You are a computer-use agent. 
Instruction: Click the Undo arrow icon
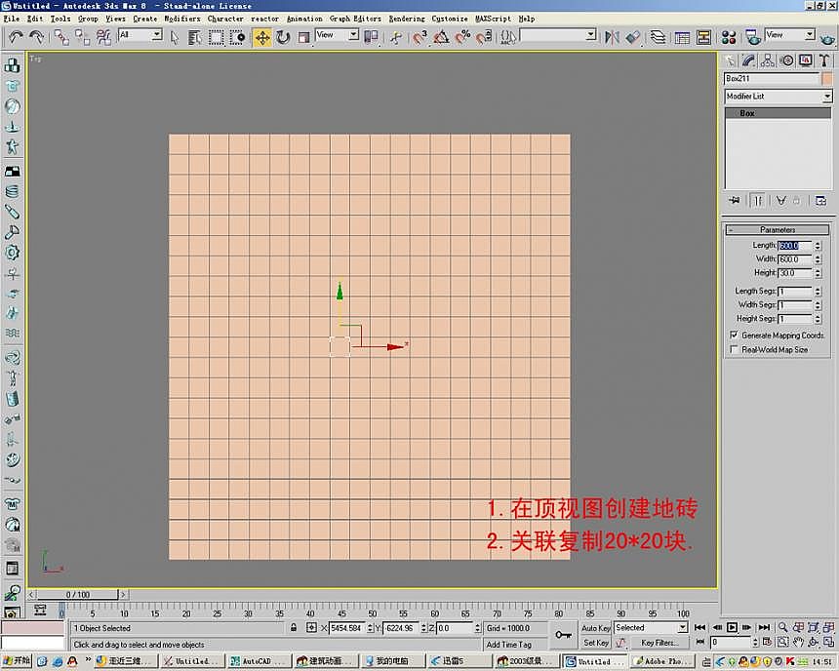click(x=17, y=37)
